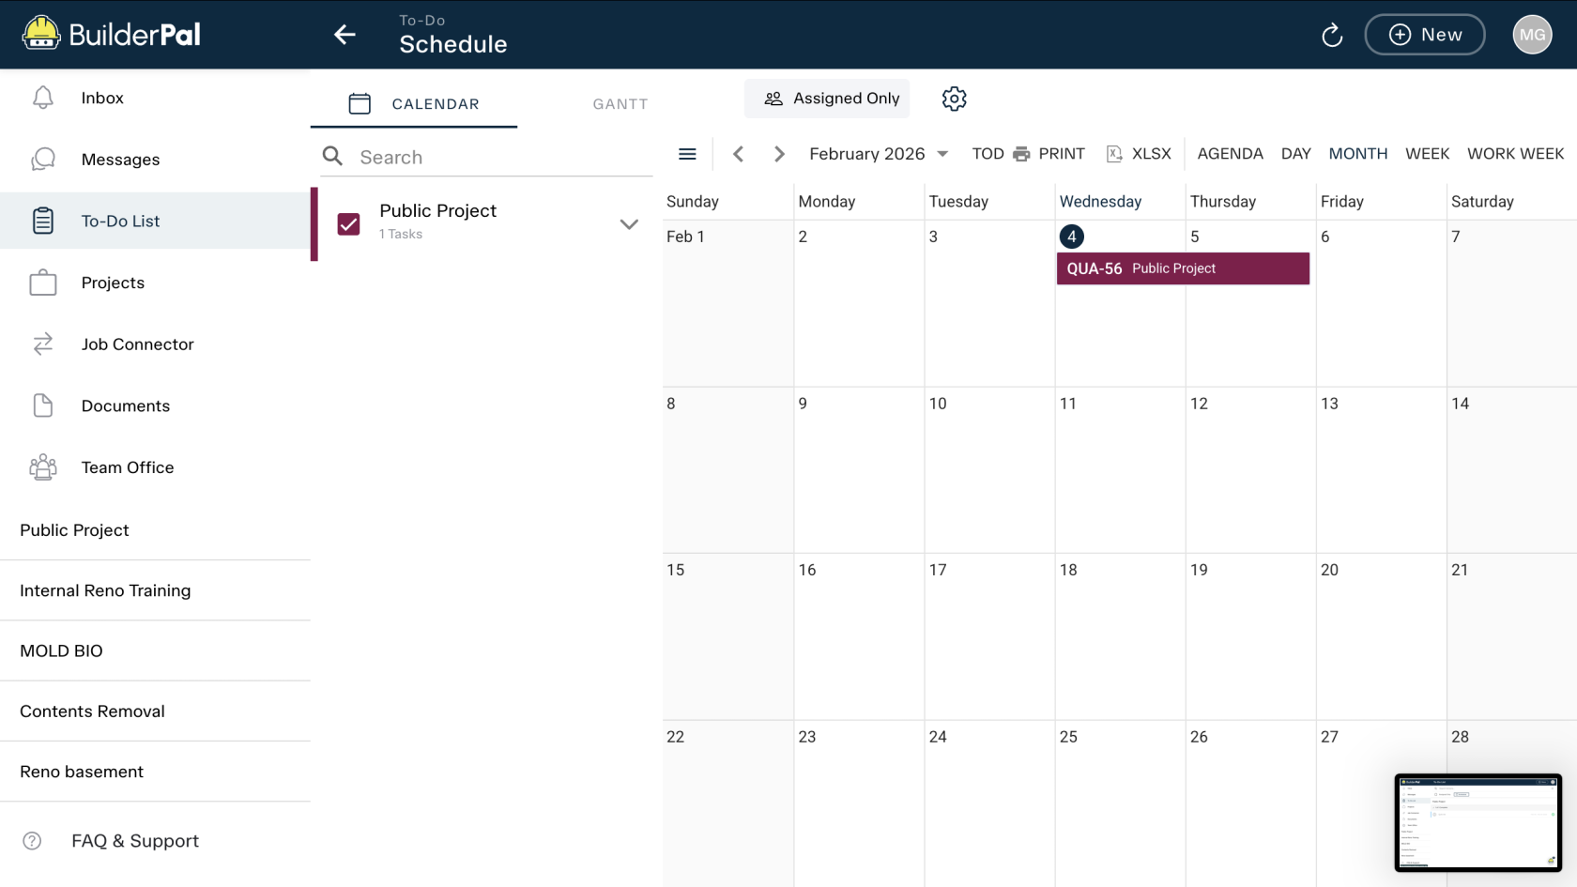Switch to the Gantt tab
This screenshot has width=1577, height=887.
click(620, 104)
